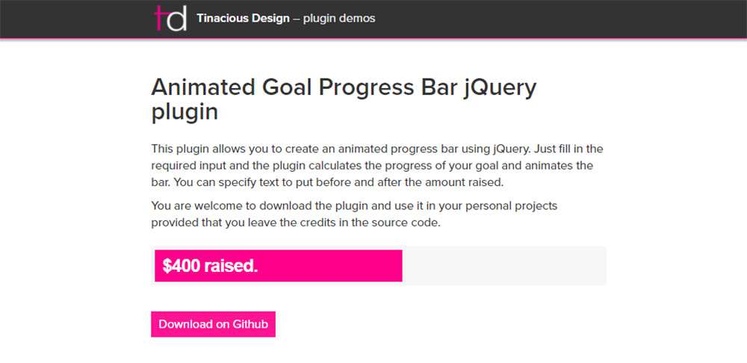Click the empty gray part of progress bar
Viewport: 747px width, 363px height.
click(x=504, y=266)
